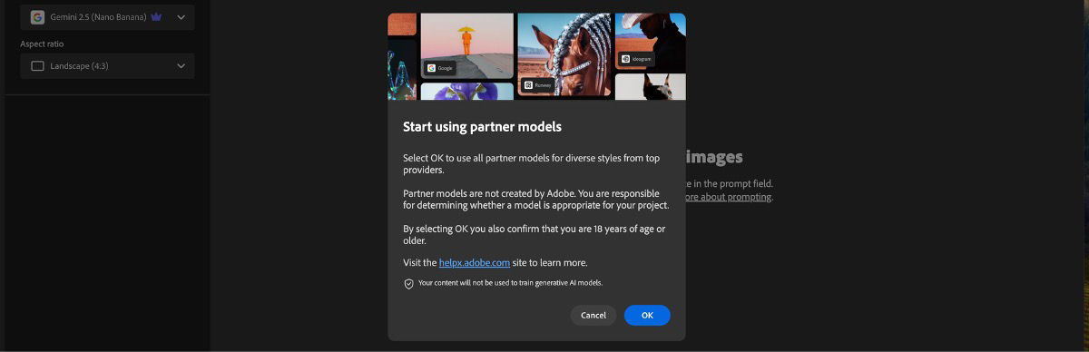Click the 'Start using partner models' heading

point(482,127)
